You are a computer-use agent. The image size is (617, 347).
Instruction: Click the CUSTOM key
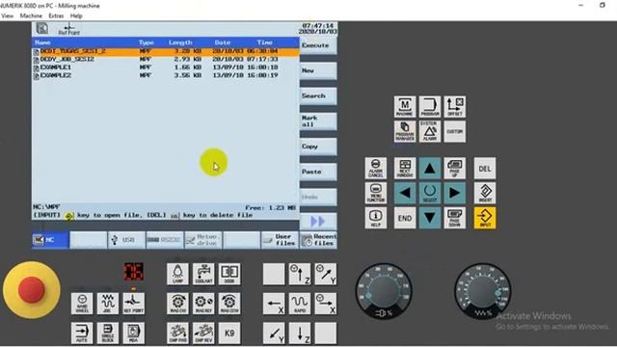pos(454,131)
